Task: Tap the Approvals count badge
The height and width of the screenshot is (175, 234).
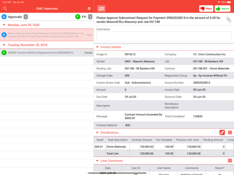Action: point(26,17)
